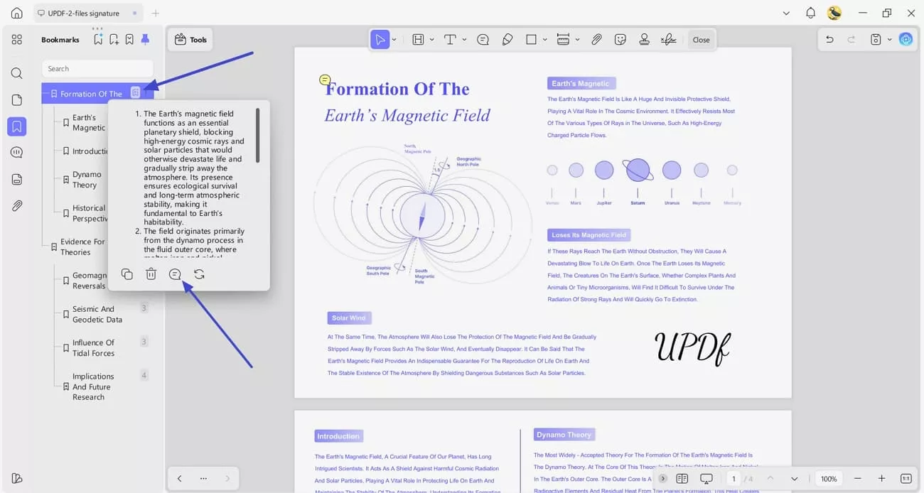Click the undo arrow

click(x=829, y=40)
